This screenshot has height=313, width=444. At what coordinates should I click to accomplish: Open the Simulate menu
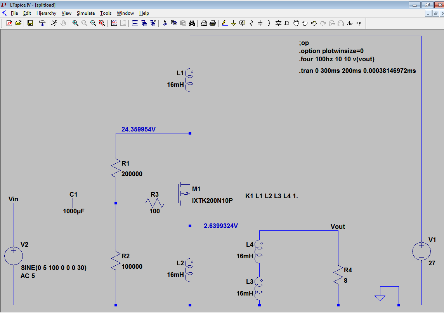[85, 13]
